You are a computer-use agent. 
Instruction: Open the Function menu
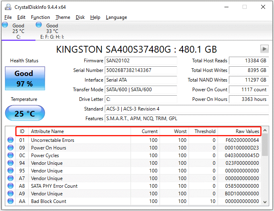(x=40, y=17)
